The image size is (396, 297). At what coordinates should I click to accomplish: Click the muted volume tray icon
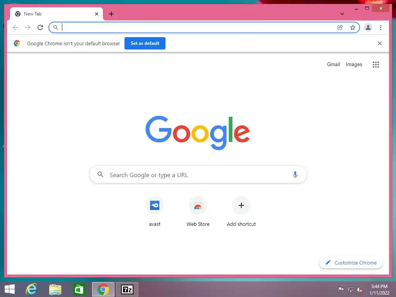pos(360,290)
